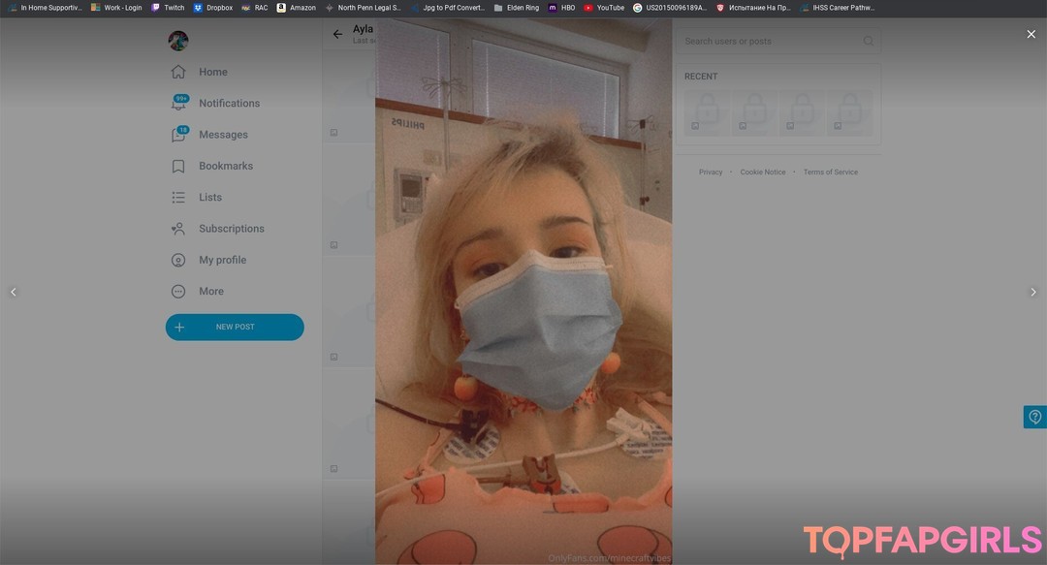Open the IHSS Career Pathw... bookmark

(x=838, y=8)
